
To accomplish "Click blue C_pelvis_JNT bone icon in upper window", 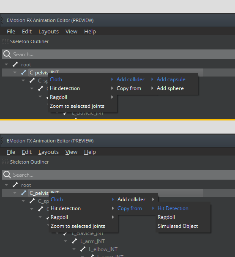I will tap(24, 72).
